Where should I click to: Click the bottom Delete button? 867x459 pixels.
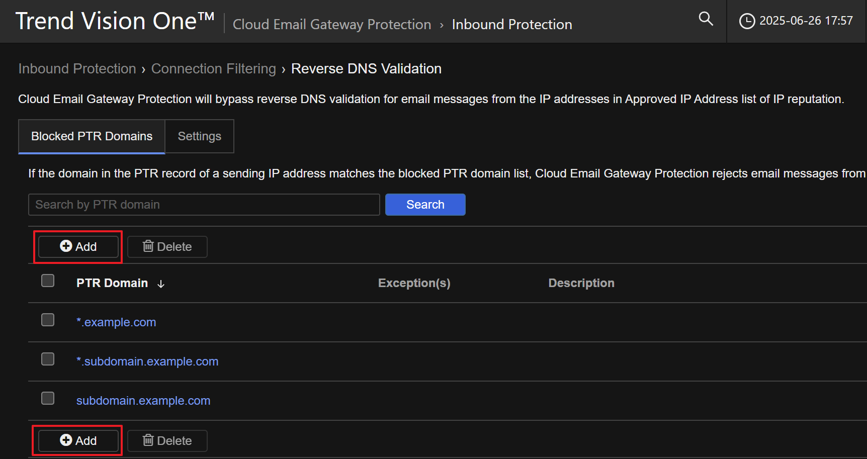(x=167, y=441)
